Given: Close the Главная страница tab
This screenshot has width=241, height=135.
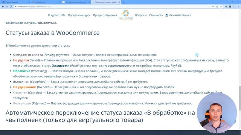Looking at the screenshot, I should click(x=29, y=2).
